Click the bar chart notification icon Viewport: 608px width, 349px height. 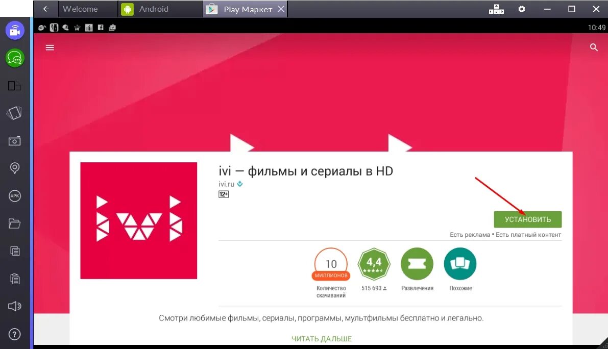point(89,28)
